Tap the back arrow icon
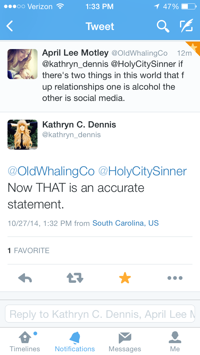Viewport: 200px width, 355px height. (10, 26)
